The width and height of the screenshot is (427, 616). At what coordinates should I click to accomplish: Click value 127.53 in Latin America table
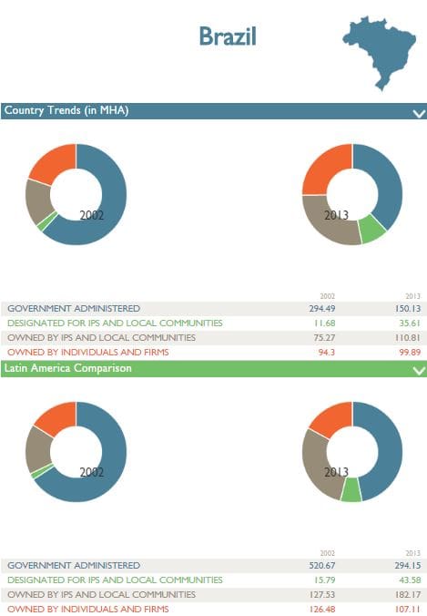[x=322, y=595]
